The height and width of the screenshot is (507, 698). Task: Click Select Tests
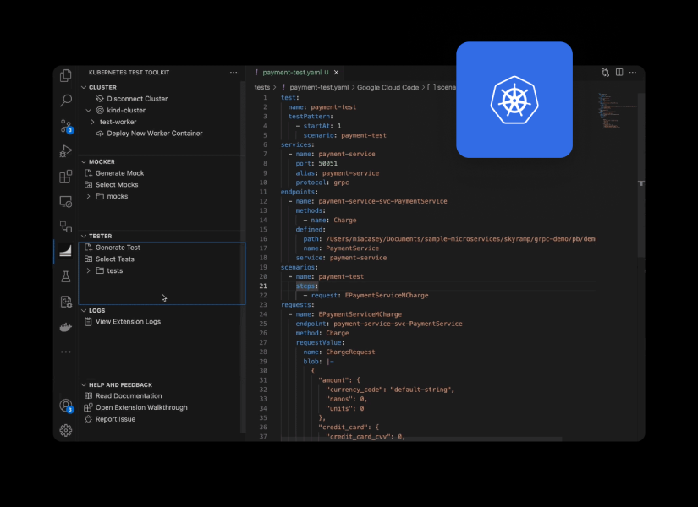click(115, 259)
